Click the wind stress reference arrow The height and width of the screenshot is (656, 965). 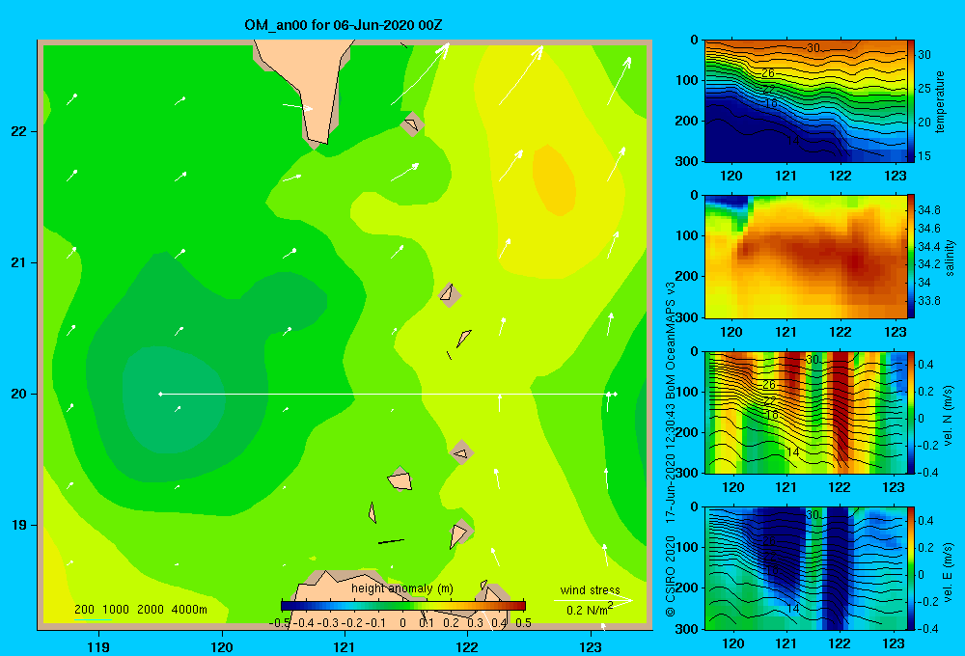pyautogui.click(x=593, y=600)
